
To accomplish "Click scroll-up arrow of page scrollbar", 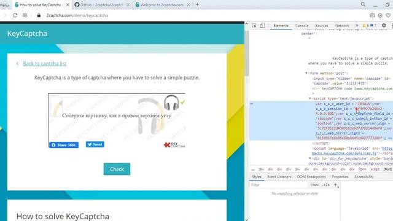I will pos(246,24).
